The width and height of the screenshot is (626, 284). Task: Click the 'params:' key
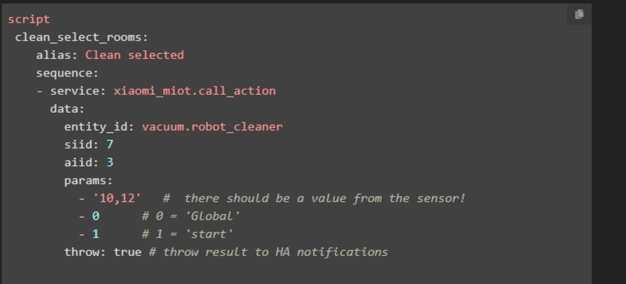[x=89, y=180]
